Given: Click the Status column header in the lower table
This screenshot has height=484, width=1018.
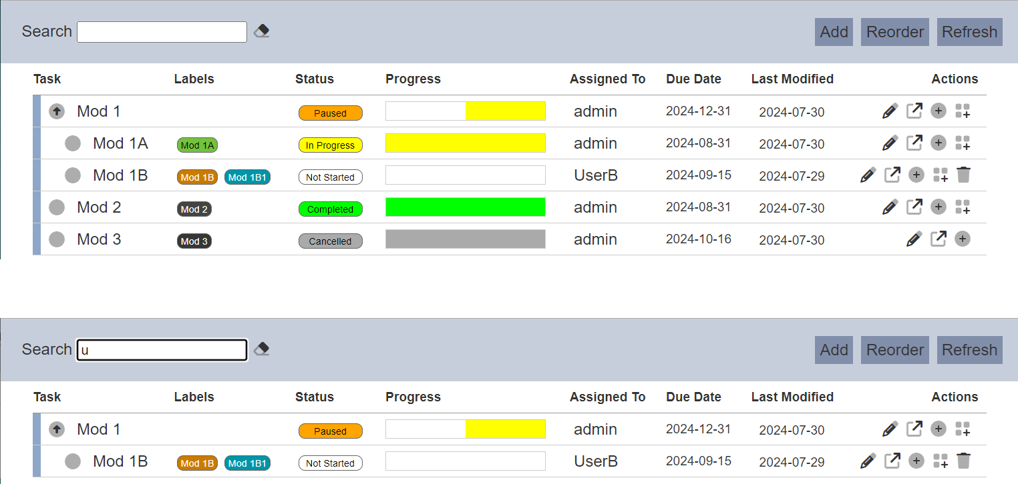Looking at the screenshot, I should [x=315, y=397].
